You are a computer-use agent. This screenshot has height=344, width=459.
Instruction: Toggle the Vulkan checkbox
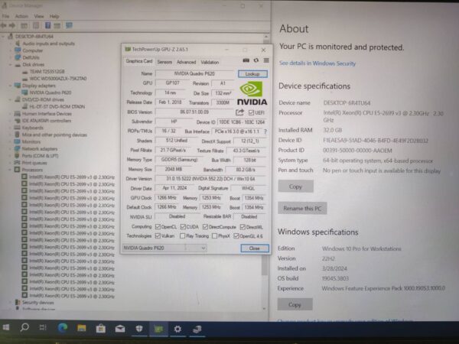coord(158,235)
